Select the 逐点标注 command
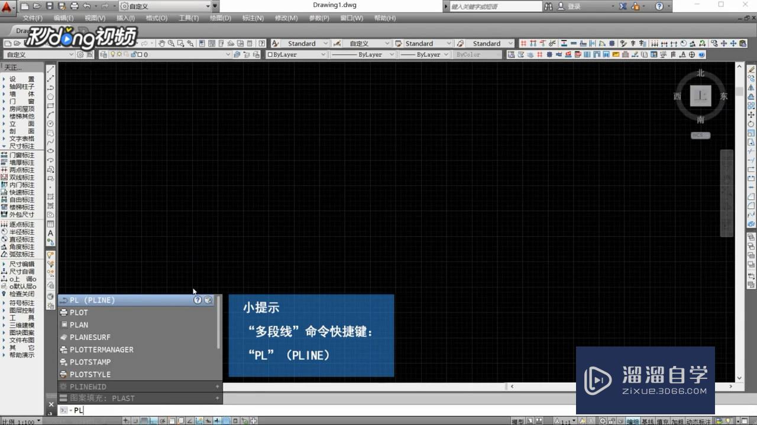 pyautogui.click(x=19, y=225)
